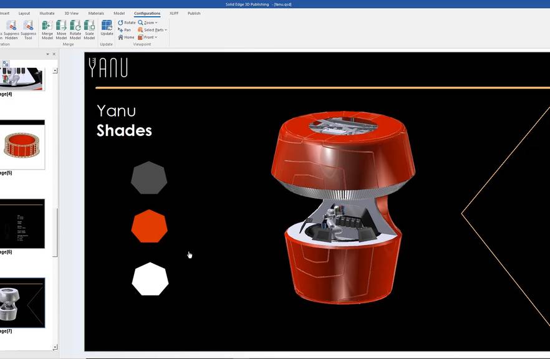Choose the Scale Model tool

pyautogui.click(x=89, y=29)
